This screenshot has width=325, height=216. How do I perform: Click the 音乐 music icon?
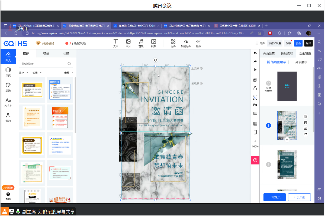point(141,43)
